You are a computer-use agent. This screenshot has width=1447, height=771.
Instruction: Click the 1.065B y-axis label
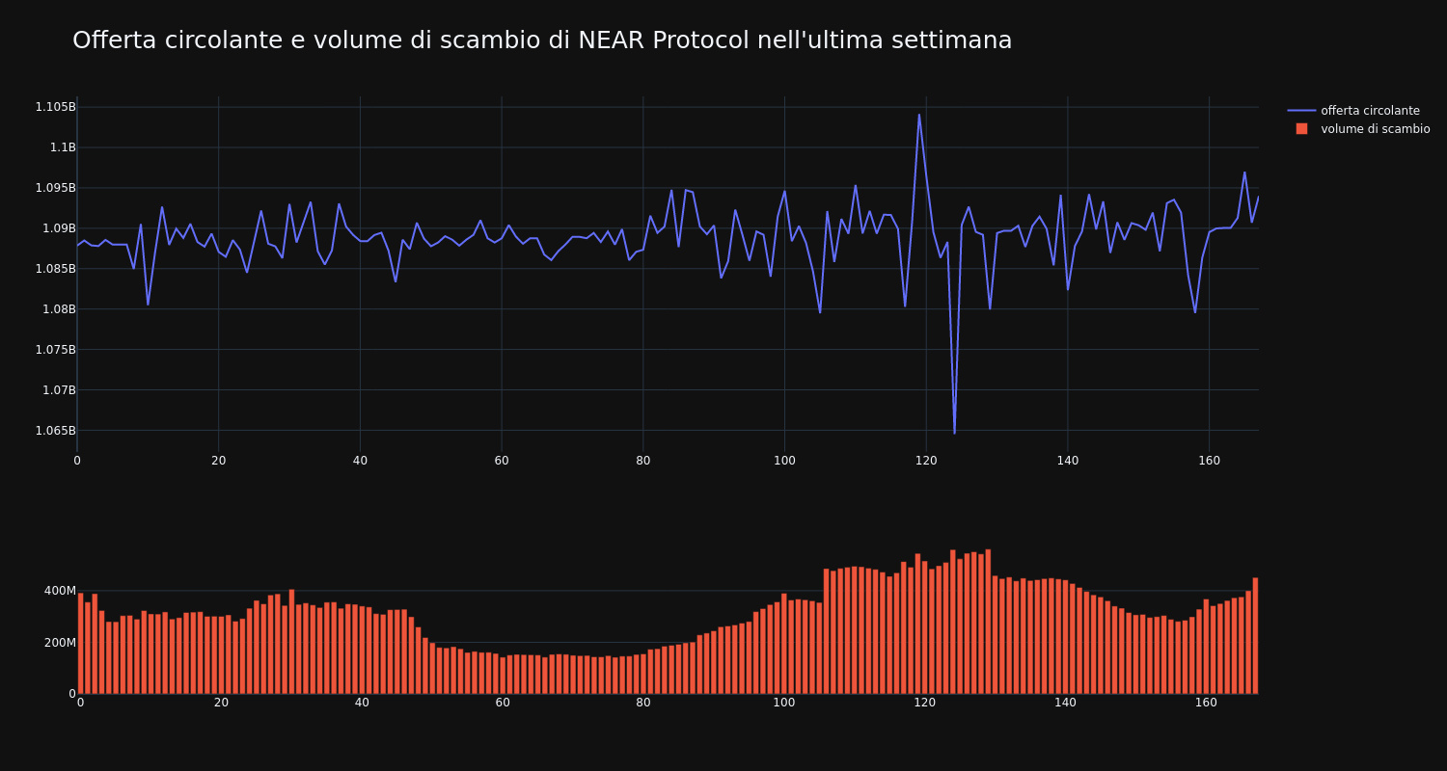click(x=55, y=431)
